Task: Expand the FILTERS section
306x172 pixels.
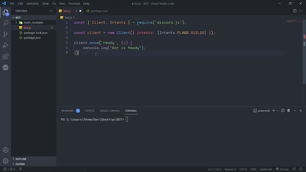Action: [x=33, y=164]
